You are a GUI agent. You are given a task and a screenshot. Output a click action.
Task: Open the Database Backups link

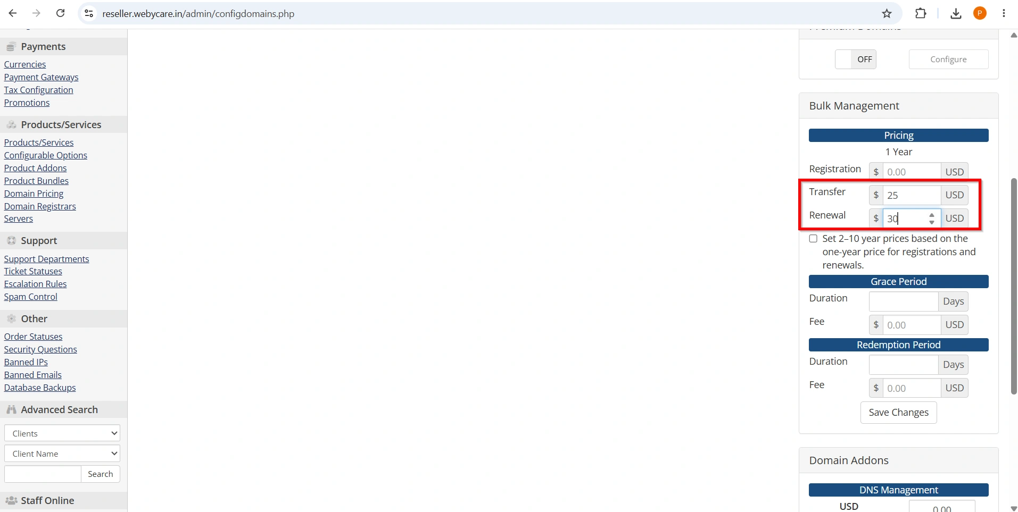coord(40,388)
